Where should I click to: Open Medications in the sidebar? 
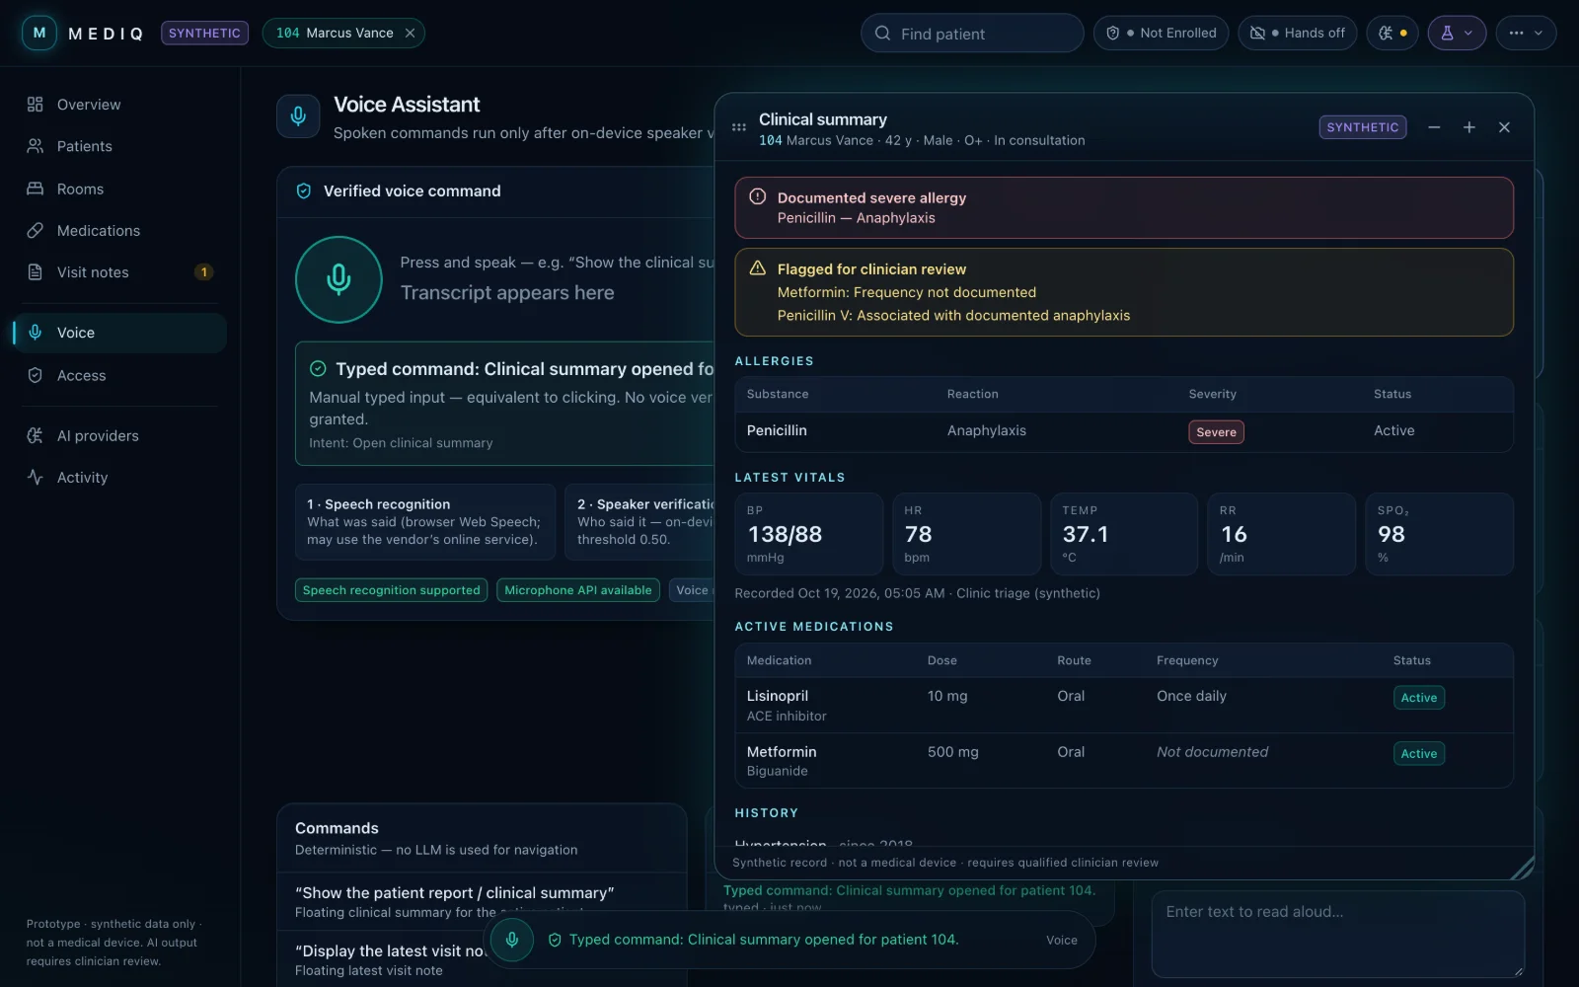tap(119, 230)
